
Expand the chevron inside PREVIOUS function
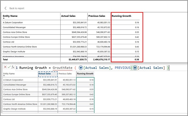(x=135, y=68)
